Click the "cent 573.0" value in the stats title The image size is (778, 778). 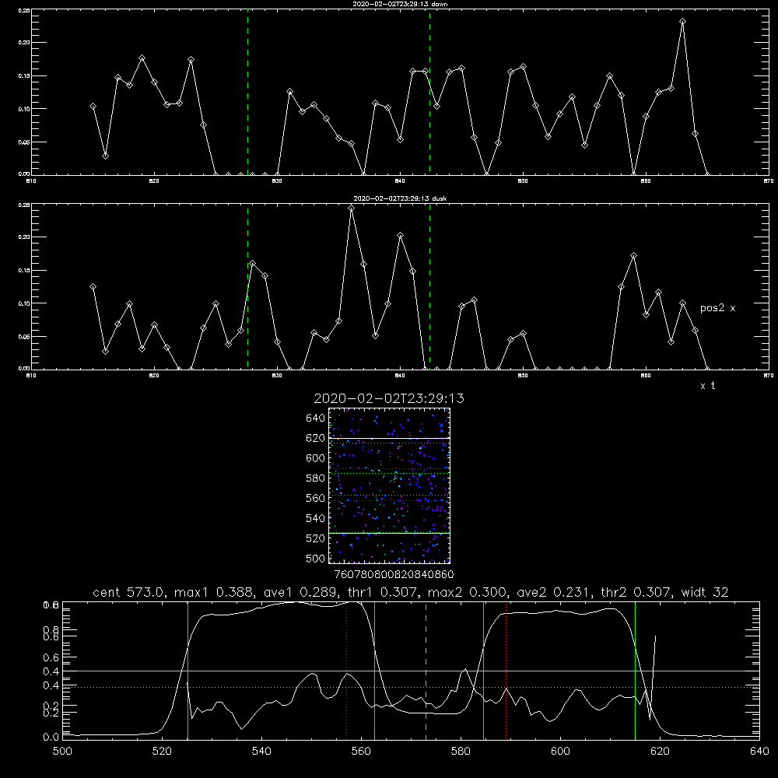131,592
